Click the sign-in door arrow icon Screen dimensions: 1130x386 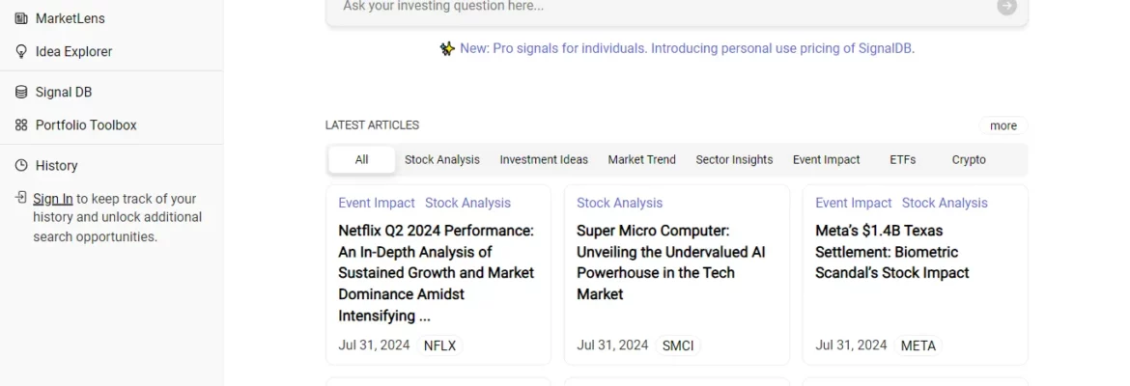(x=21, y=197)
